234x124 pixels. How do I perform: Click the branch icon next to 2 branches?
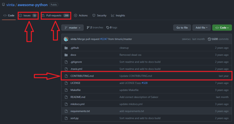88,28
